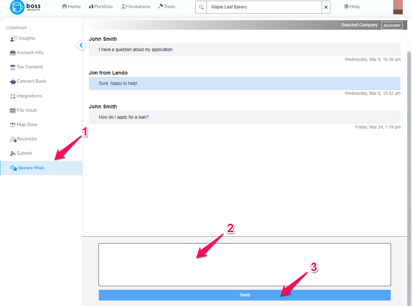
Task: Click the File Vault safe icon
Action: pyautogui.click(x=12, y=111)
